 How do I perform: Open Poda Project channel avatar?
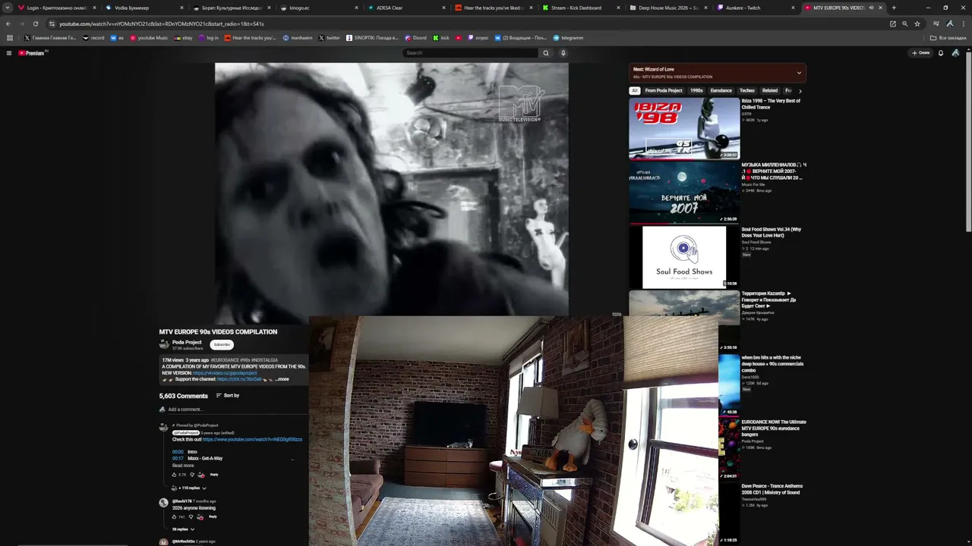[x=163, y=344]
